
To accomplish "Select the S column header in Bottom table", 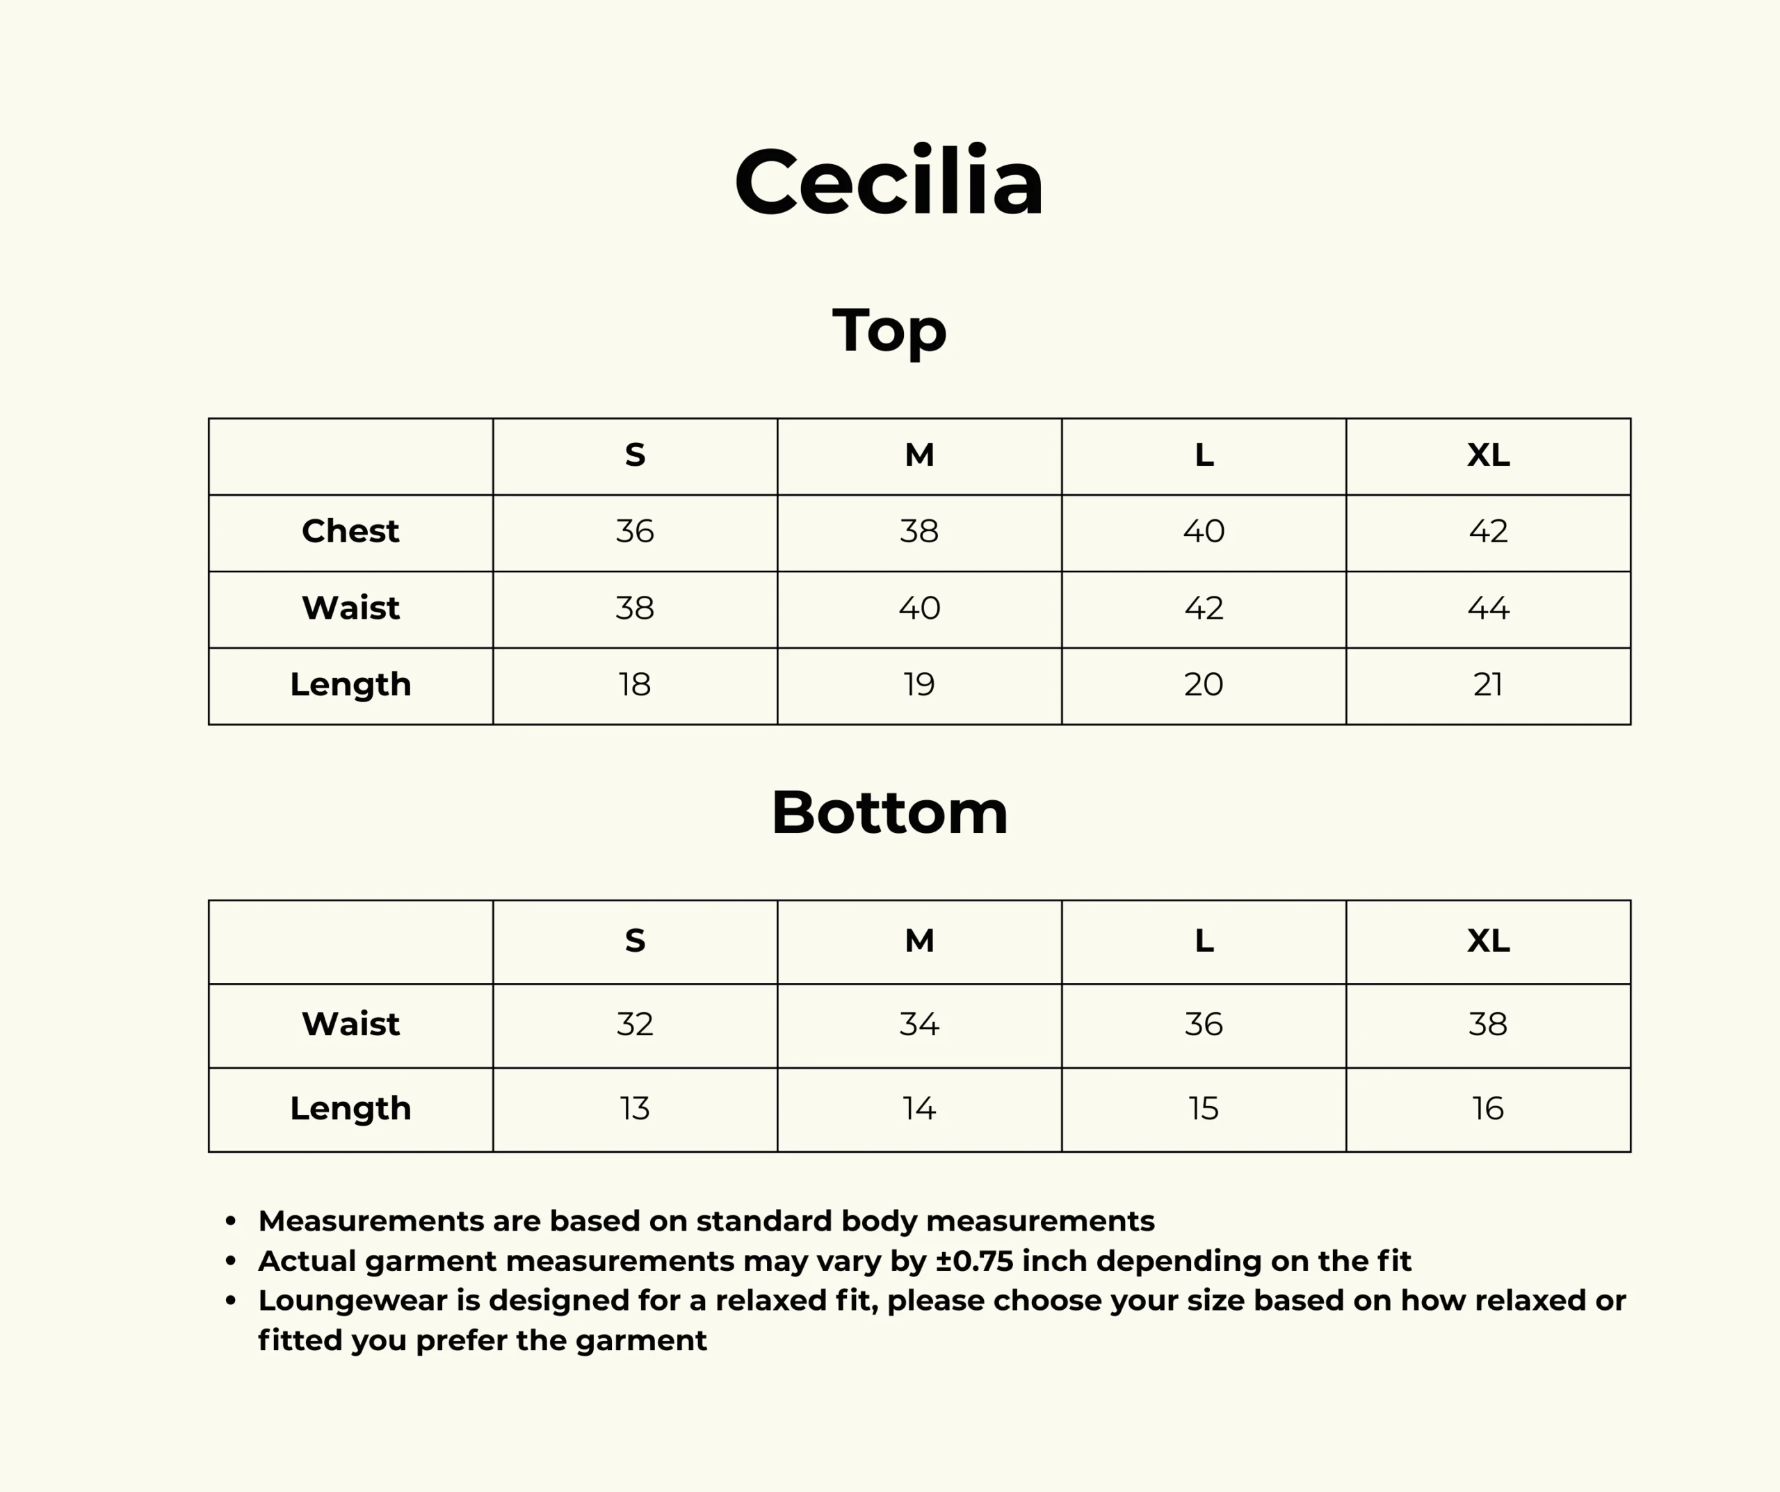I will pos(635,940).
